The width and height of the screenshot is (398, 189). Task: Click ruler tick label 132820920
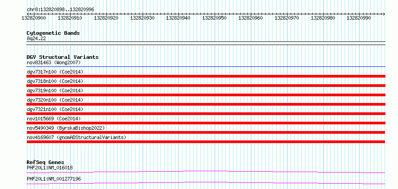tap(106, 18)
